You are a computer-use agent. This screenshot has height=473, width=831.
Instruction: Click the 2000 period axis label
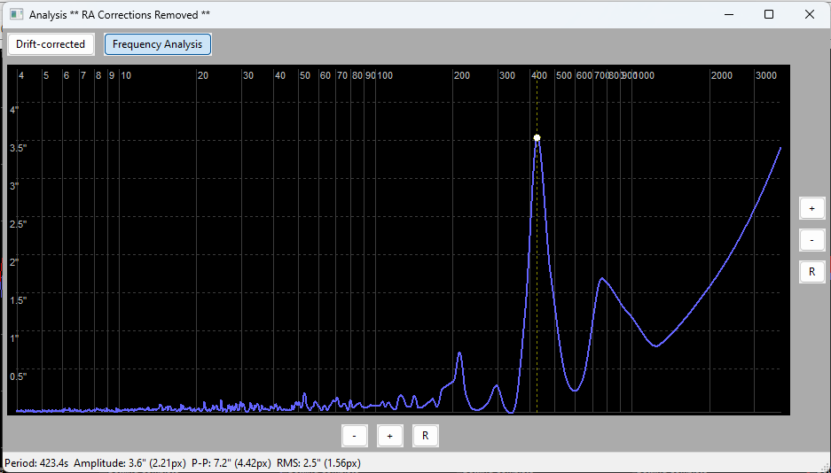click(x=721, y=75)
